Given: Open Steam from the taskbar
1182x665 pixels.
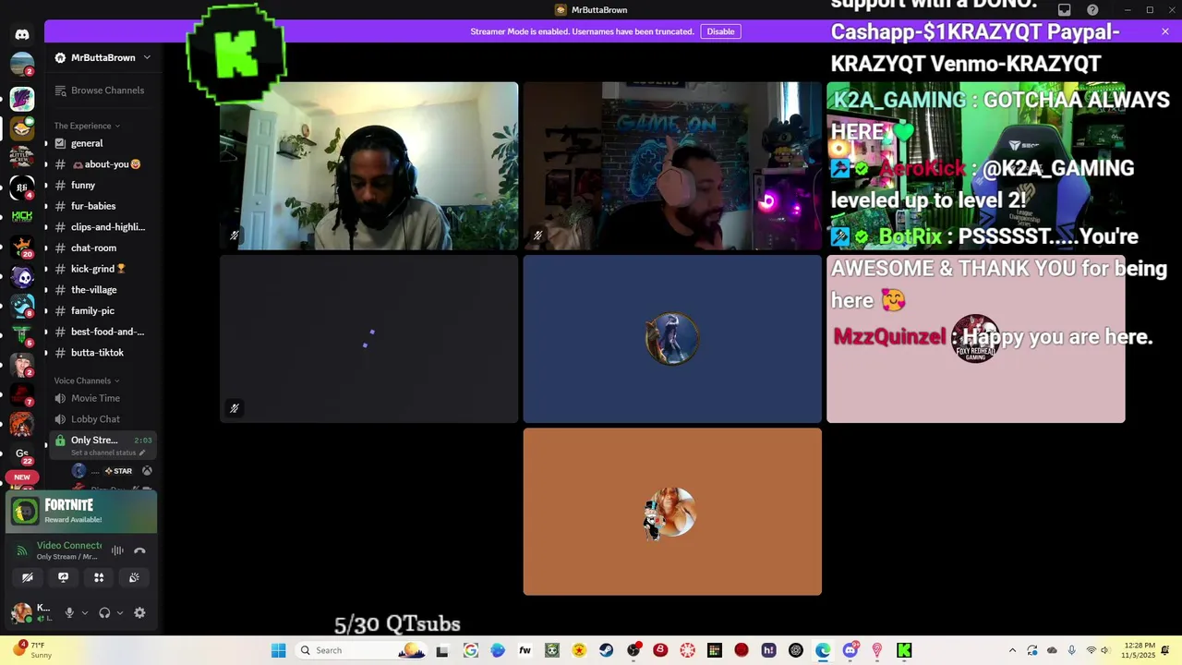Looking at the screenshot, I should pos(606,650).
